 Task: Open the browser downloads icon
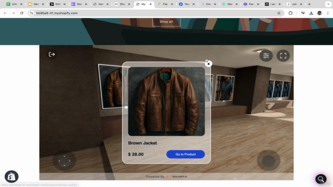pos(311,13)
